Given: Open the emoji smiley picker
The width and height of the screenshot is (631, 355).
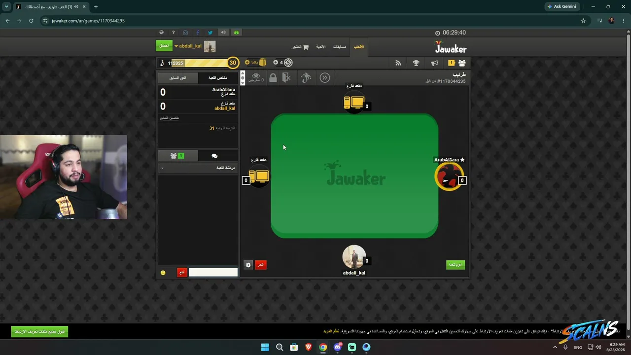Looking at the screenshot, I should pyautogui.click(x=163, y=273).
